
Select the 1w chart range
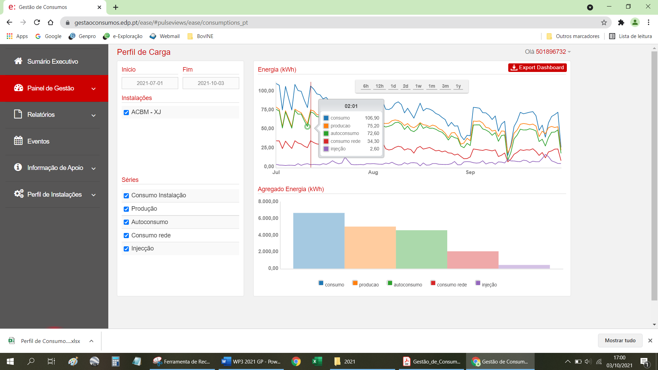418,86
